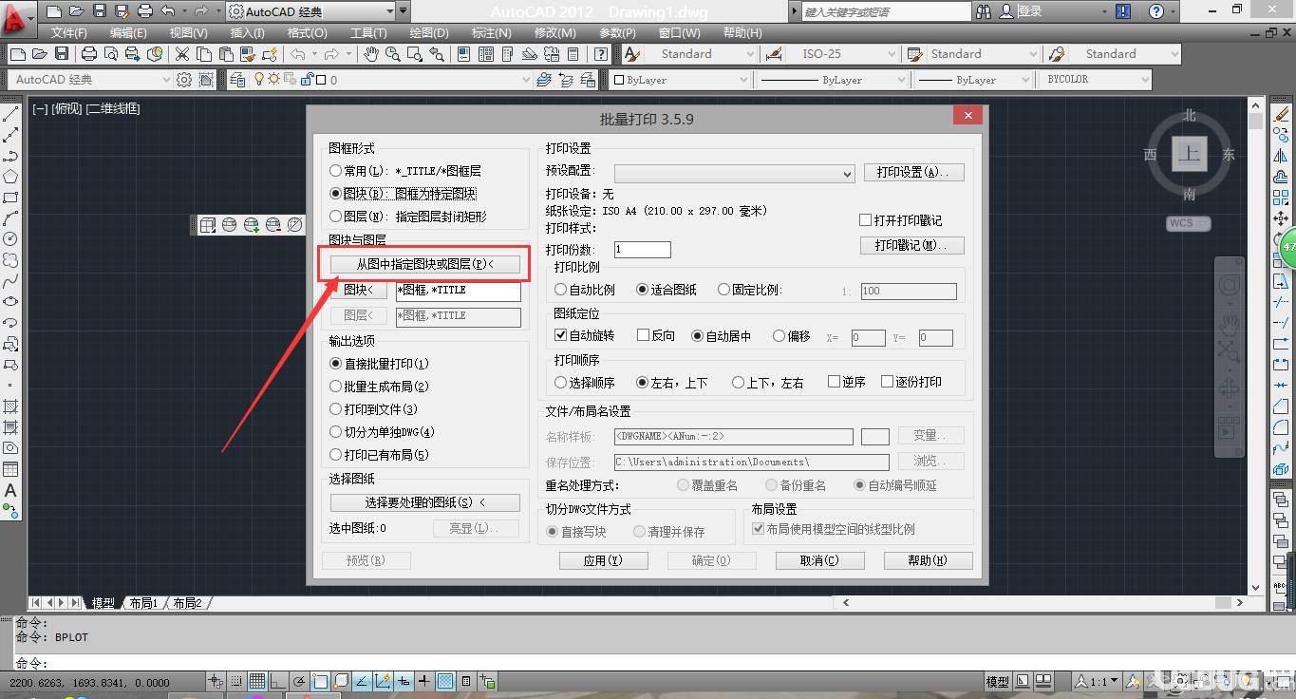The image size is (1296, 699).
Task: Switch to the 布局2 tab
Action: point(187,603)
